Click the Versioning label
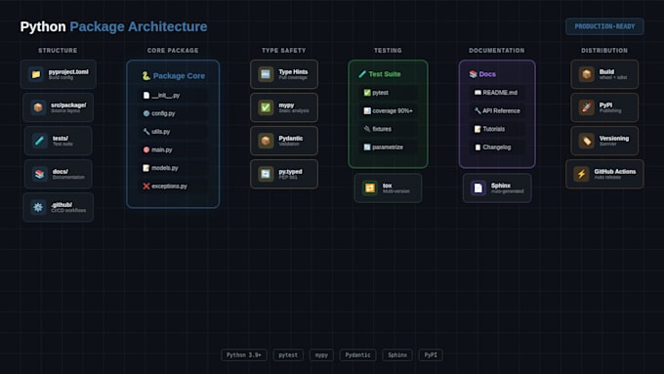Image resolution: width=664 pixels, height=374 pixels. coord(614,138)
